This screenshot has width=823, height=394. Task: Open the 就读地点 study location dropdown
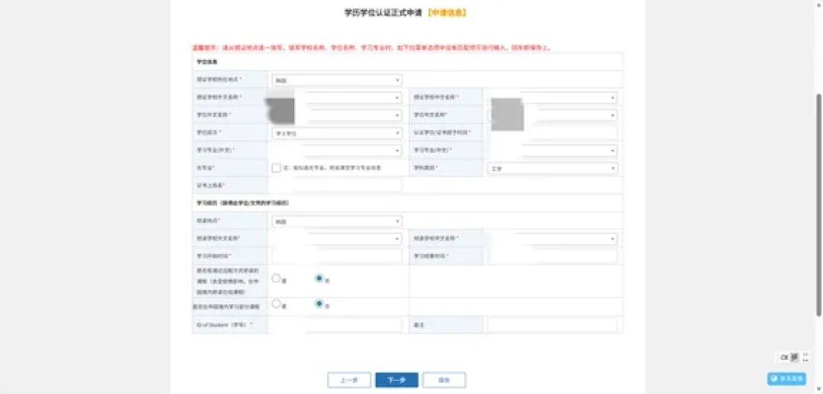tap(337, 221)
